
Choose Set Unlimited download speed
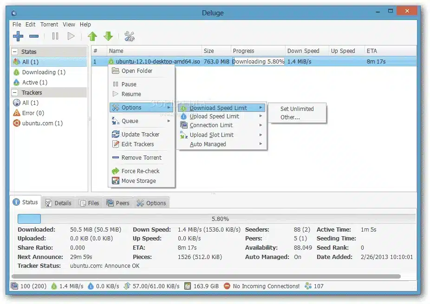tap(297, 109)
